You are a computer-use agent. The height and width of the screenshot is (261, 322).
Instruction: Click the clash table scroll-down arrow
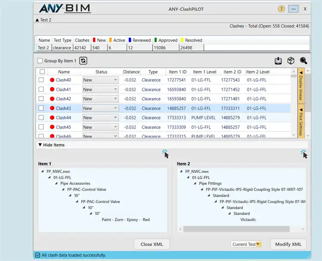coord(294,135)
